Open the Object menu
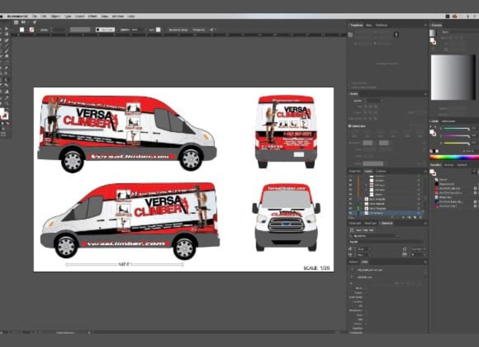The width and height of the screenshot is (479, 347). tap(55, 16)
